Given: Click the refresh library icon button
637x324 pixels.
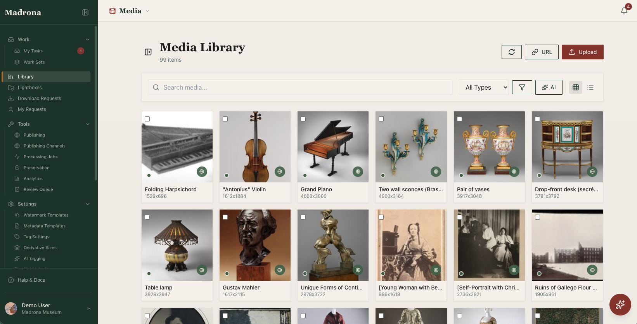Looking at the screenshot, I should pyautogui.click(x=512, y=52).
